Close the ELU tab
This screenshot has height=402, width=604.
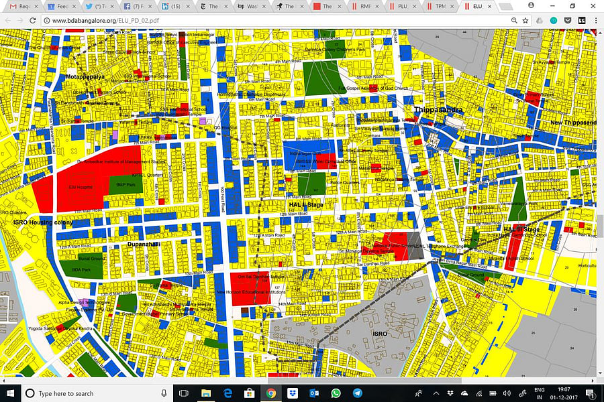[489, 6]
